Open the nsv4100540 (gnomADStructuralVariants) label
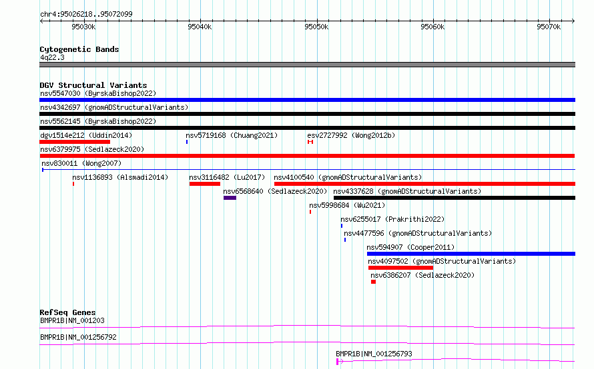The image size is (594, 369). pyautogui.click(x=348, y=177)
